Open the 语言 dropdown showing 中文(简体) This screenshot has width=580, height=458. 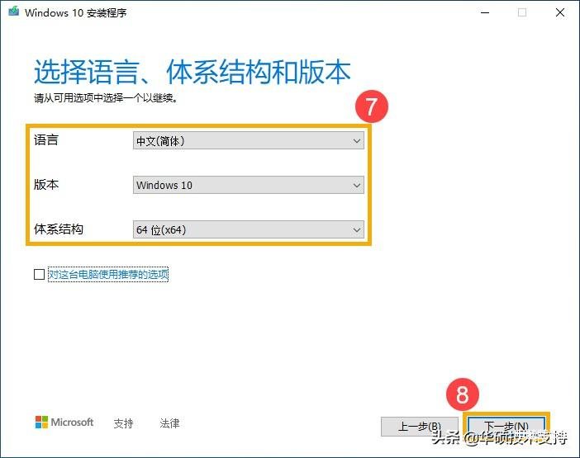(248, 141)
